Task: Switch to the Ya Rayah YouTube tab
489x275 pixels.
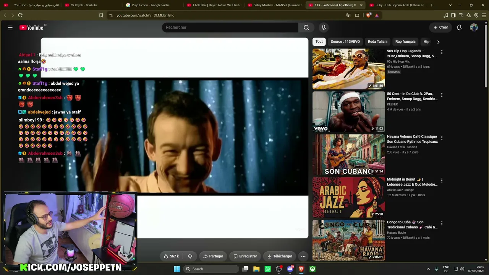Action: click(91, 5)
